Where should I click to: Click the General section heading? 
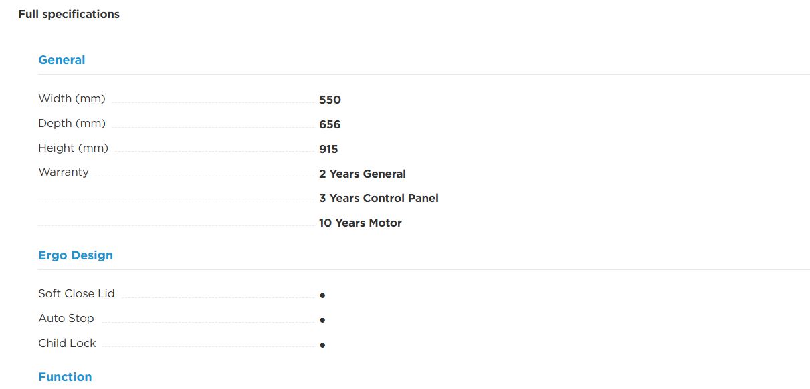point(62,60)
